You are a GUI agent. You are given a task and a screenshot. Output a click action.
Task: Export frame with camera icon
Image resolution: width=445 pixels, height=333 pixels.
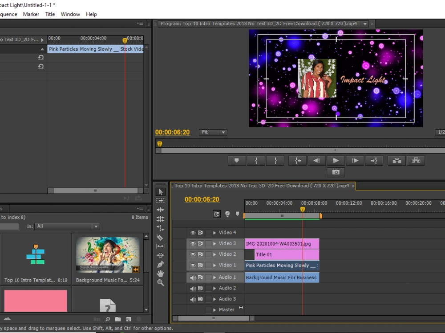[336, 172]
